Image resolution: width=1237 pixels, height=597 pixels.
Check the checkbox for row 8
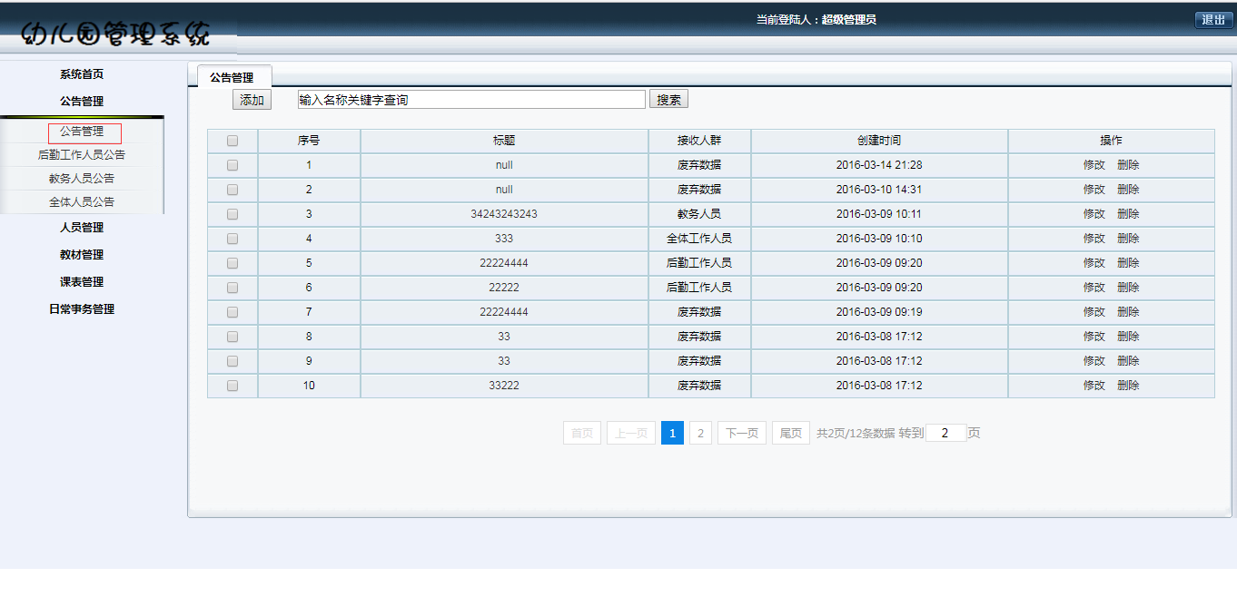(233, 337)
